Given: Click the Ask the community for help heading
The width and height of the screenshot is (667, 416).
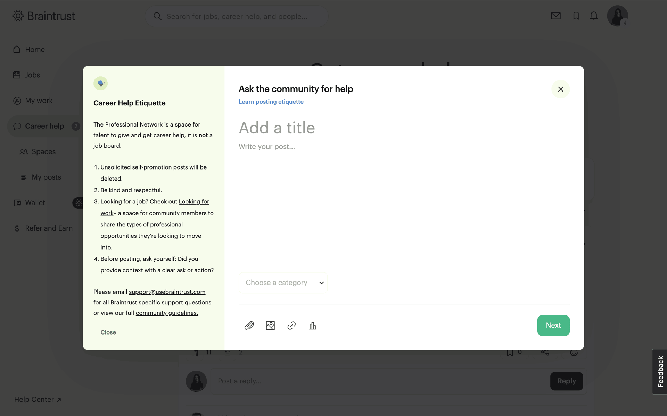Looking at the screenshot, I should pyautogui.click(x=296, y=89).
